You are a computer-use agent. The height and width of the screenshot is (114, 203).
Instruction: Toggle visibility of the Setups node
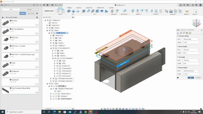50,84
